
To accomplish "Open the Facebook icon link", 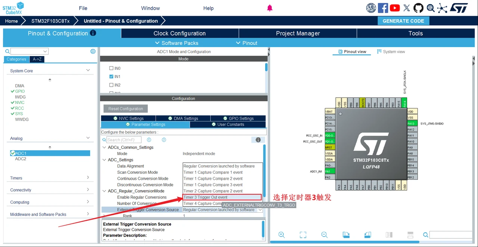I will pyautogui.click(x=383, y=8).
